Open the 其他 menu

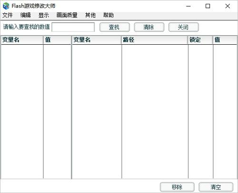click(x=90, y=15)
